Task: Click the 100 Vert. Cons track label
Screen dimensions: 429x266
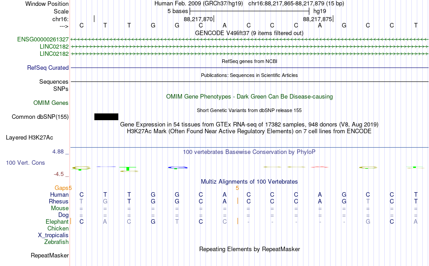Action: click(25, 162)
